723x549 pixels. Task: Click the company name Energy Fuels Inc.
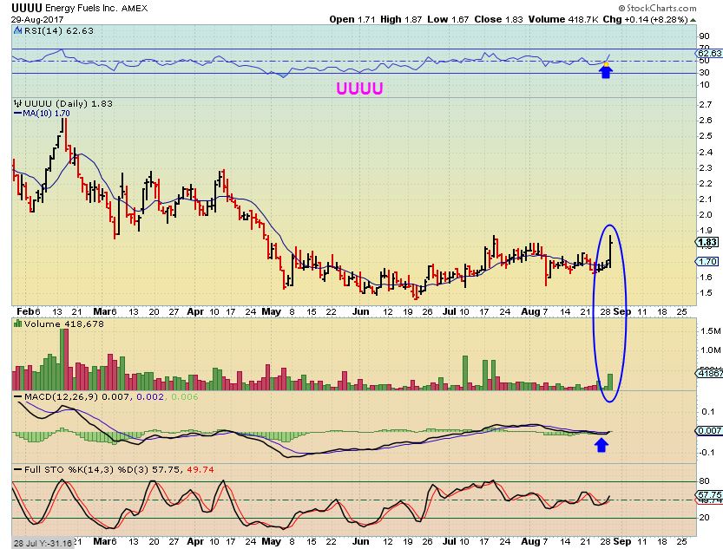click(x=82, y=9)
